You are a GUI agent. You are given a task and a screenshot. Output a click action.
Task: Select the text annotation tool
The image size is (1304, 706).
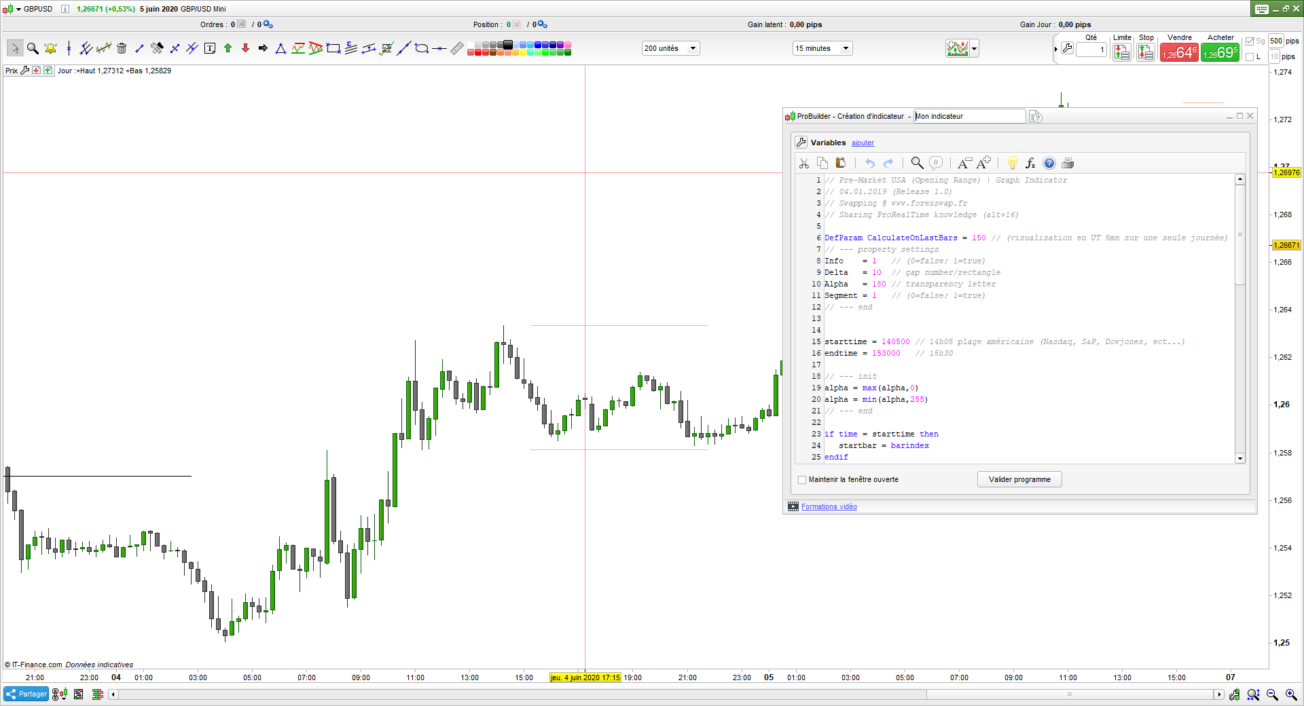(x=210, y=48)
